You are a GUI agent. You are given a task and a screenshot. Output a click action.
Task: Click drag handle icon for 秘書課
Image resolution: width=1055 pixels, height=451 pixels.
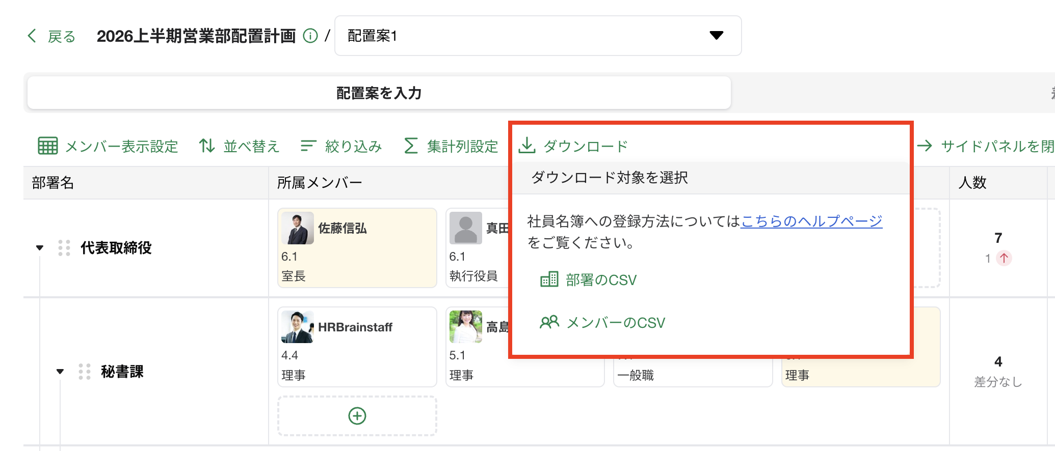pyautogui.click(x=85, y=372)
